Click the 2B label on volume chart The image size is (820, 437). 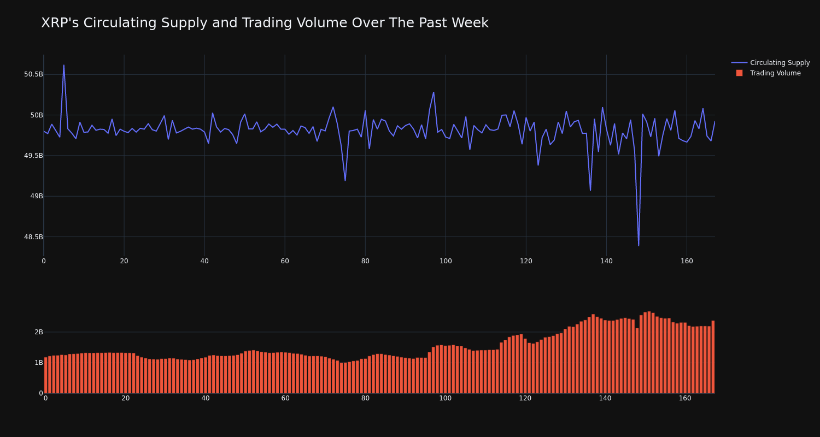click(x=39, y=332)
